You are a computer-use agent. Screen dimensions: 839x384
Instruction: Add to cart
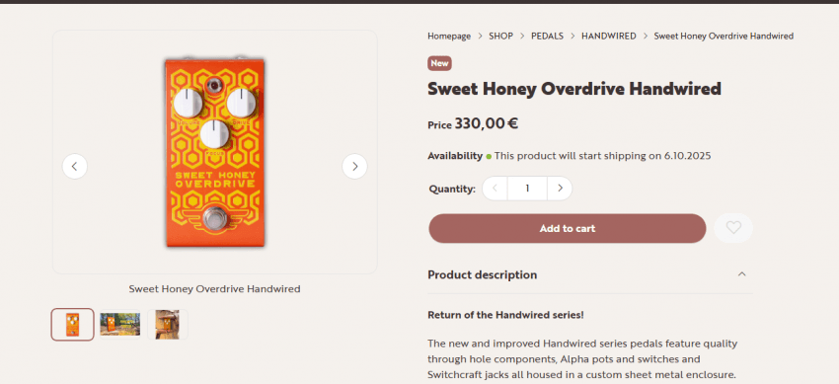(x=568, y=228)
